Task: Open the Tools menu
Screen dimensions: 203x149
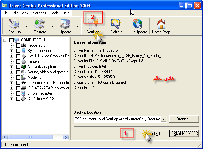Action: pos(54,13)
